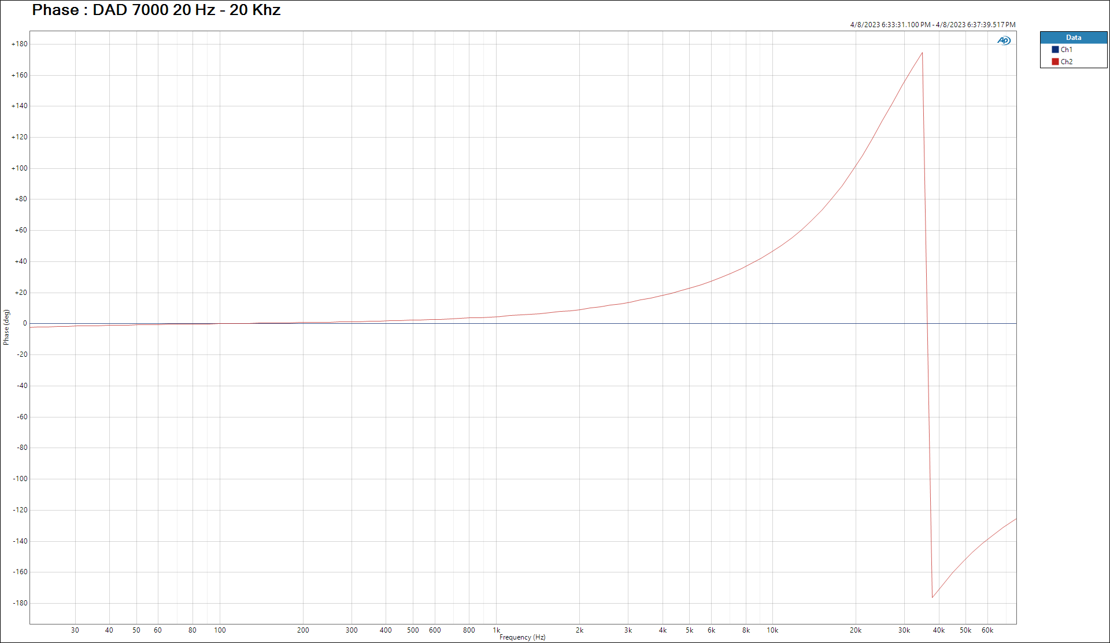Click the graph title 'Phase : DAD 7000'

[156, 10]
